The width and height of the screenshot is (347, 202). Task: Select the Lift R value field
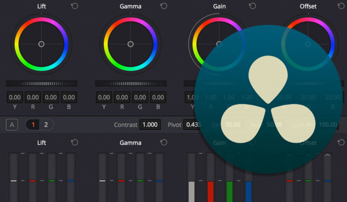pyautogui.click(x=33, y=97)
